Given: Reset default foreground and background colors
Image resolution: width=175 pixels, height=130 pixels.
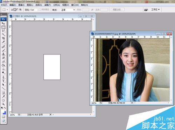Looking at the screenshot, I should tap(2, 108).
